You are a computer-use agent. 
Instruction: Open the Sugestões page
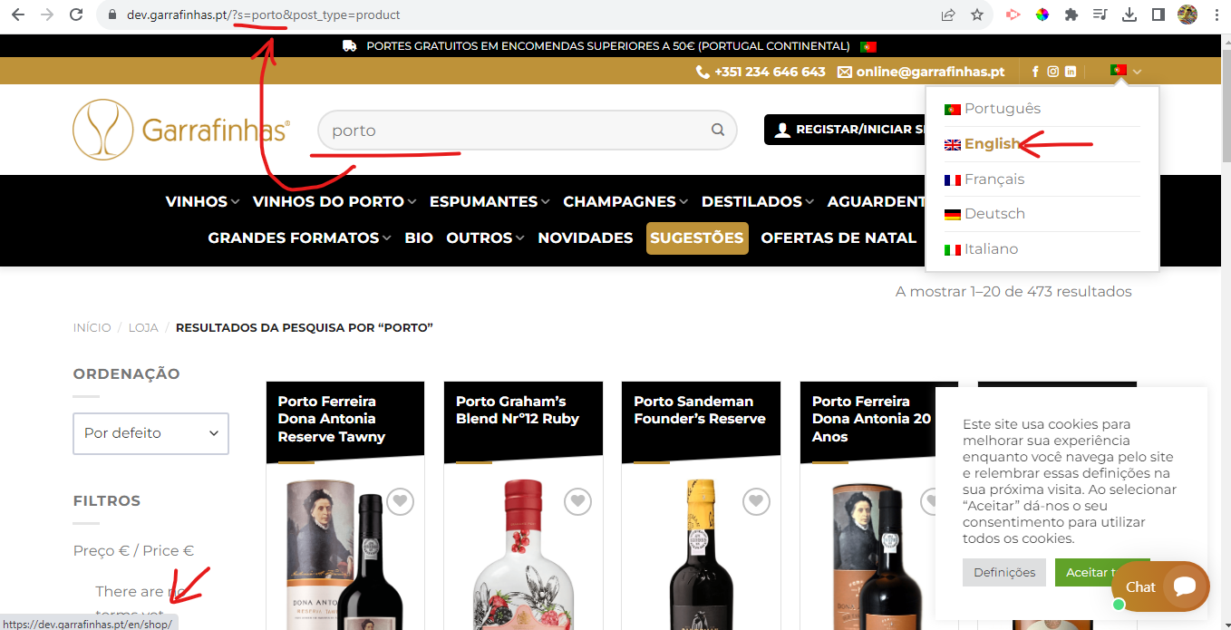pos(697,238)
